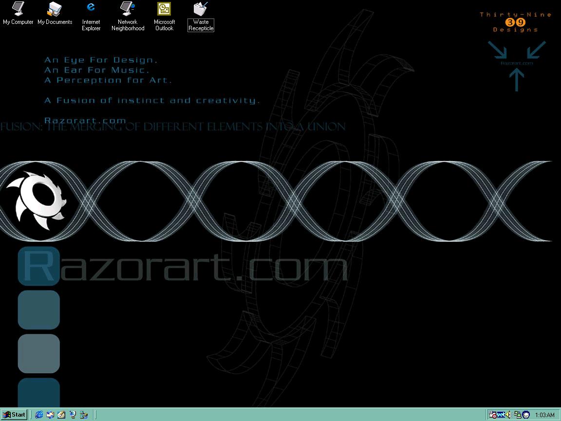Click the Microsoft Outlook desktop icon

coord(164,9)
